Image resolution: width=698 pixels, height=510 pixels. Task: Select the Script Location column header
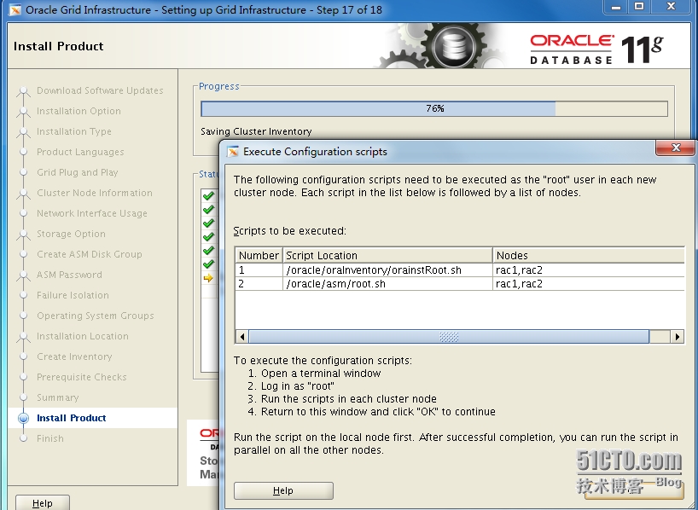387,256
